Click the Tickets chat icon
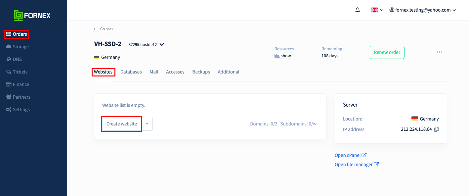 point(9,72)
